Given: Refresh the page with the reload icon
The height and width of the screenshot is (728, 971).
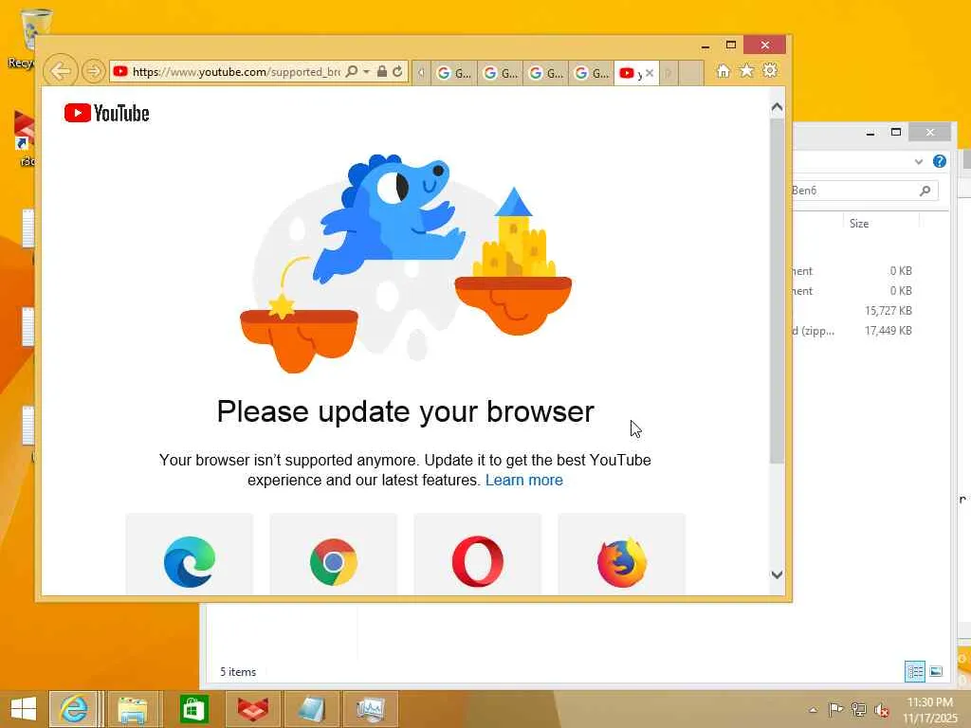Looking at the screenshot, I should pyautogui.click(x=397, y=72).
